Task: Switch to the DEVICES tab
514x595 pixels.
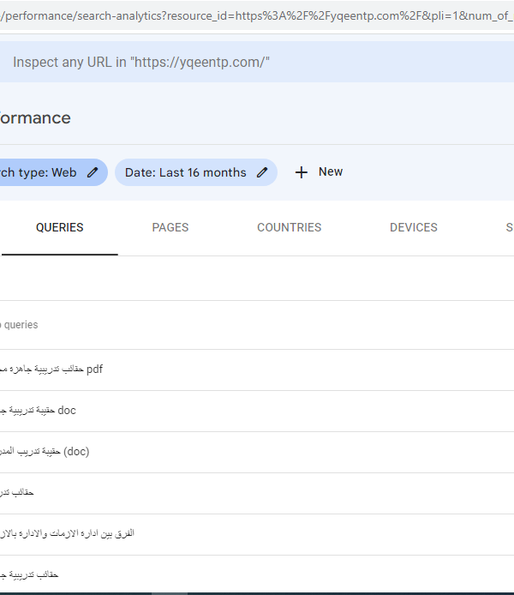Action: [414, 228]
